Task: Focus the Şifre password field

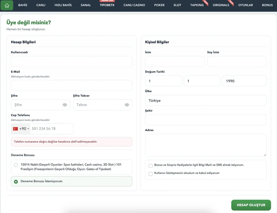Action: click(41, 105)
